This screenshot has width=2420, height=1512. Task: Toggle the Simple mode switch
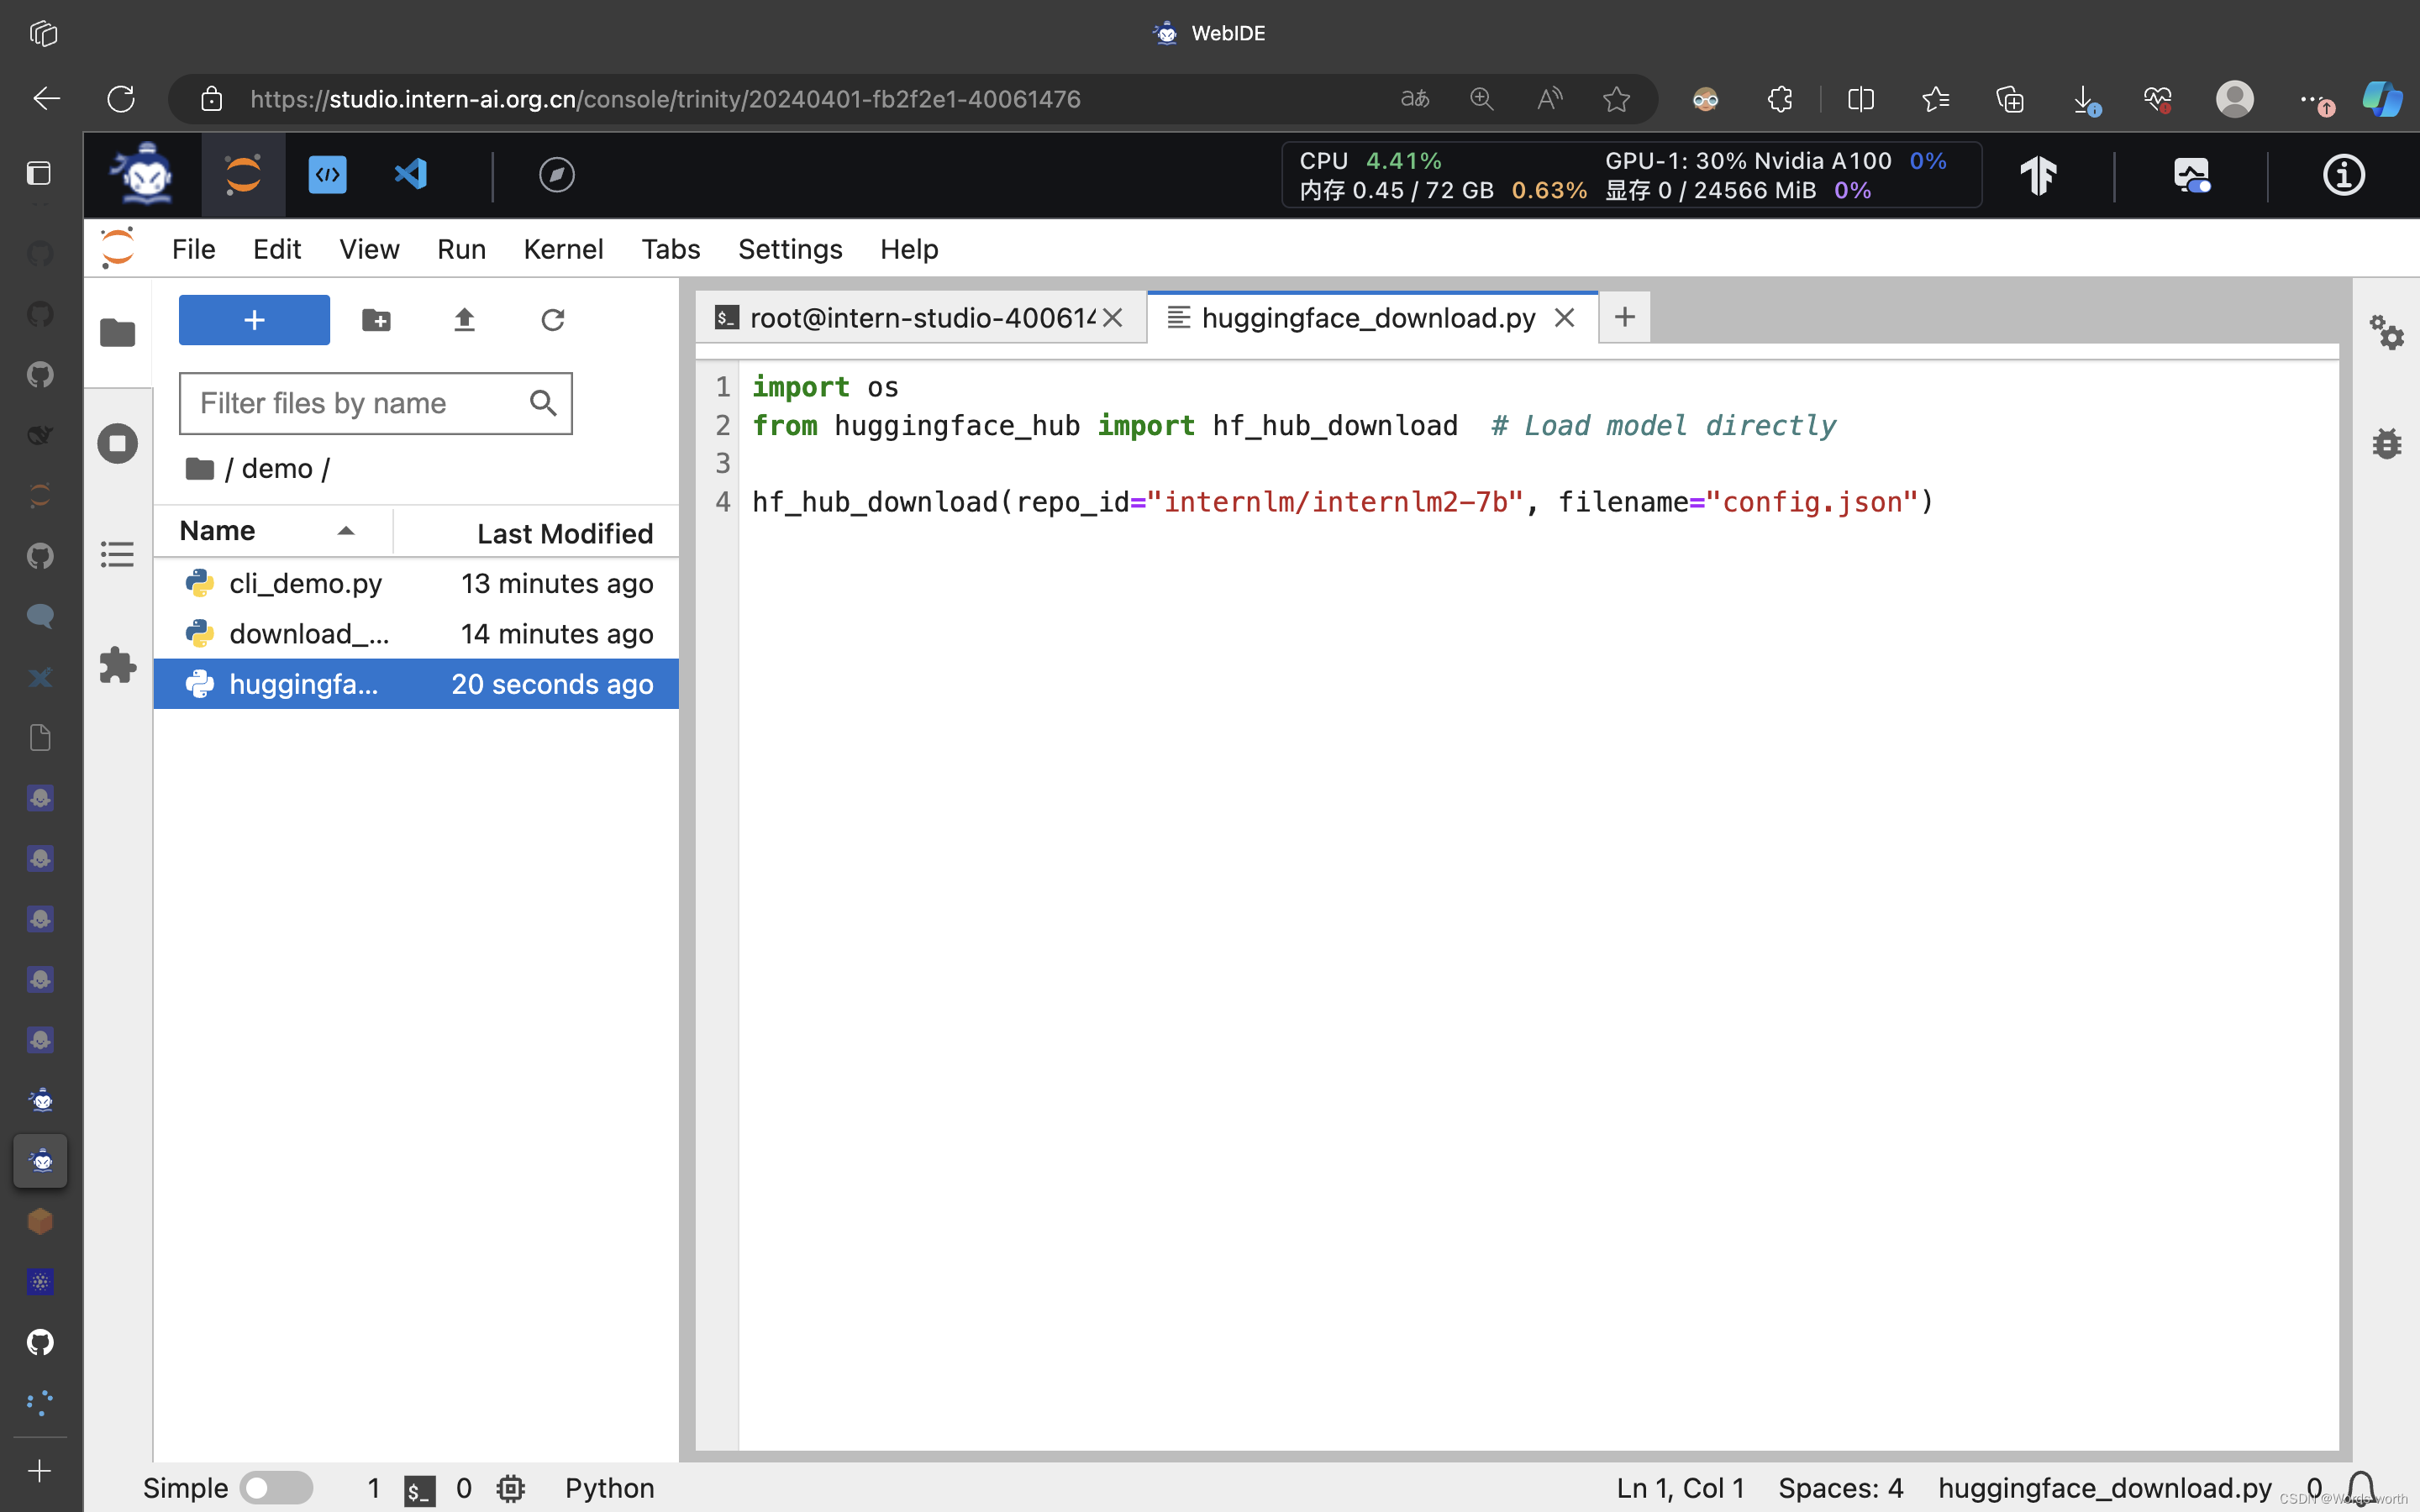click(277, 1488)
